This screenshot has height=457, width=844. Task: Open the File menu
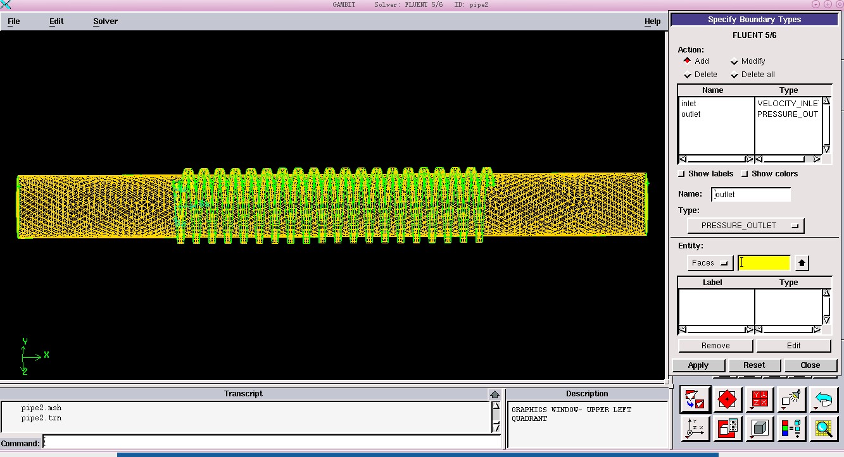(x=13, y=21)
